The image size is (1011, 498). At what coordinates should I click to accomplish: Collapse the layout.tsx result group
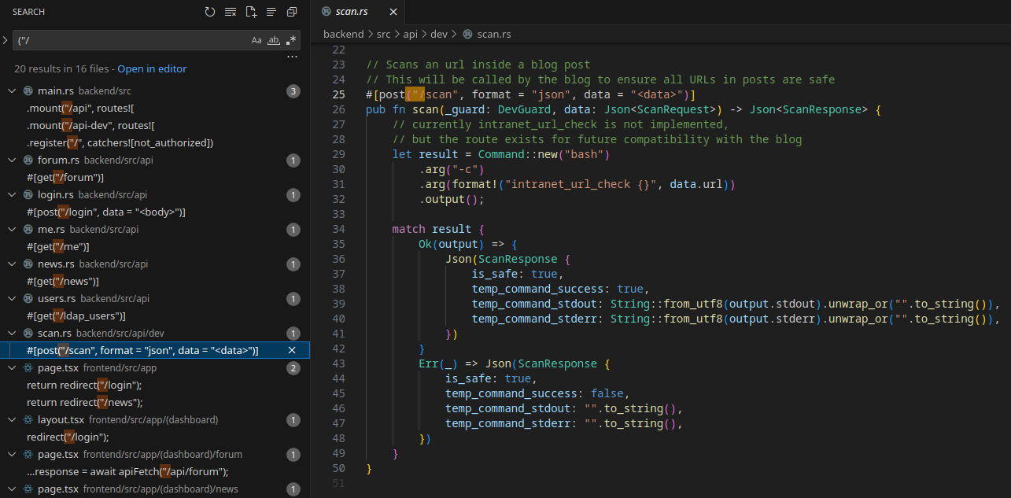click(12, 420)
